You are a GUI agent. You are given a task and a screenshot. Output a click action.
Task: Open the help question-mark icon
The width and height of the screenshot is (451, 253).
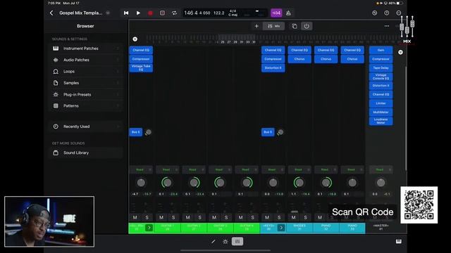[x=387, y=13]
